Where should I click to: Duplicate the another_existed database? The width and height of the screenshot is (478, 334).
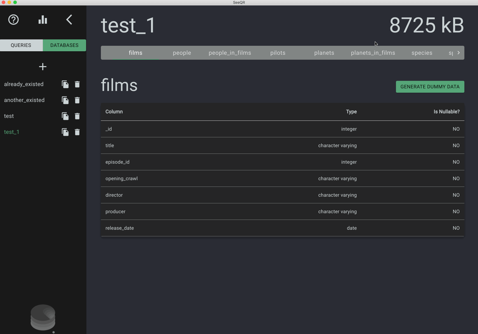click(x=65, y=100)
